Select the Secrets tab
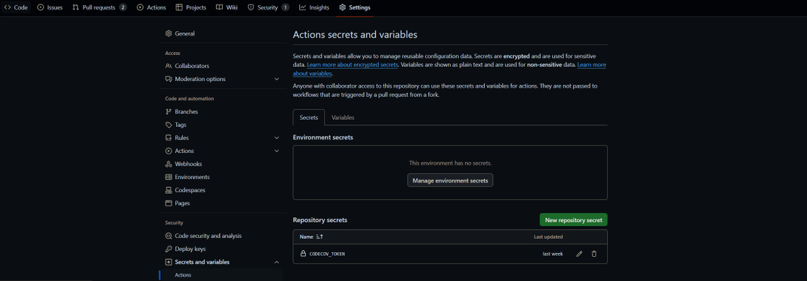This screenshot has height=281, width=807. tap(309, 117)
